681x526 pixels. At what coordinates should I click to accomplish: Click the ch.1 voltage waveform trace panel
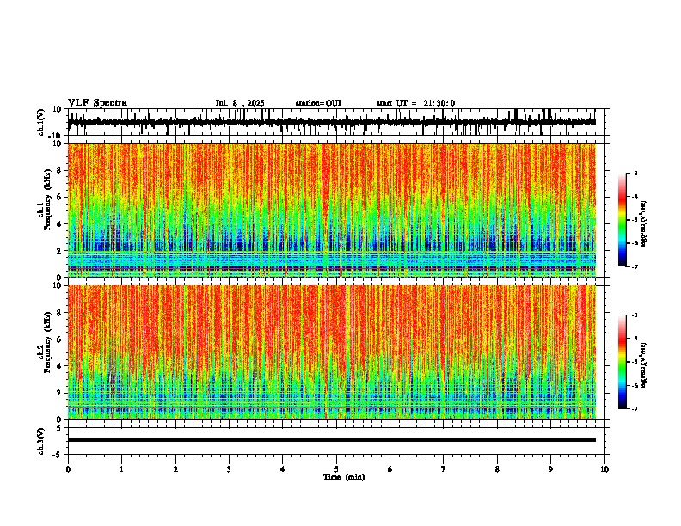pyautogui.click(x=335, y=122)
